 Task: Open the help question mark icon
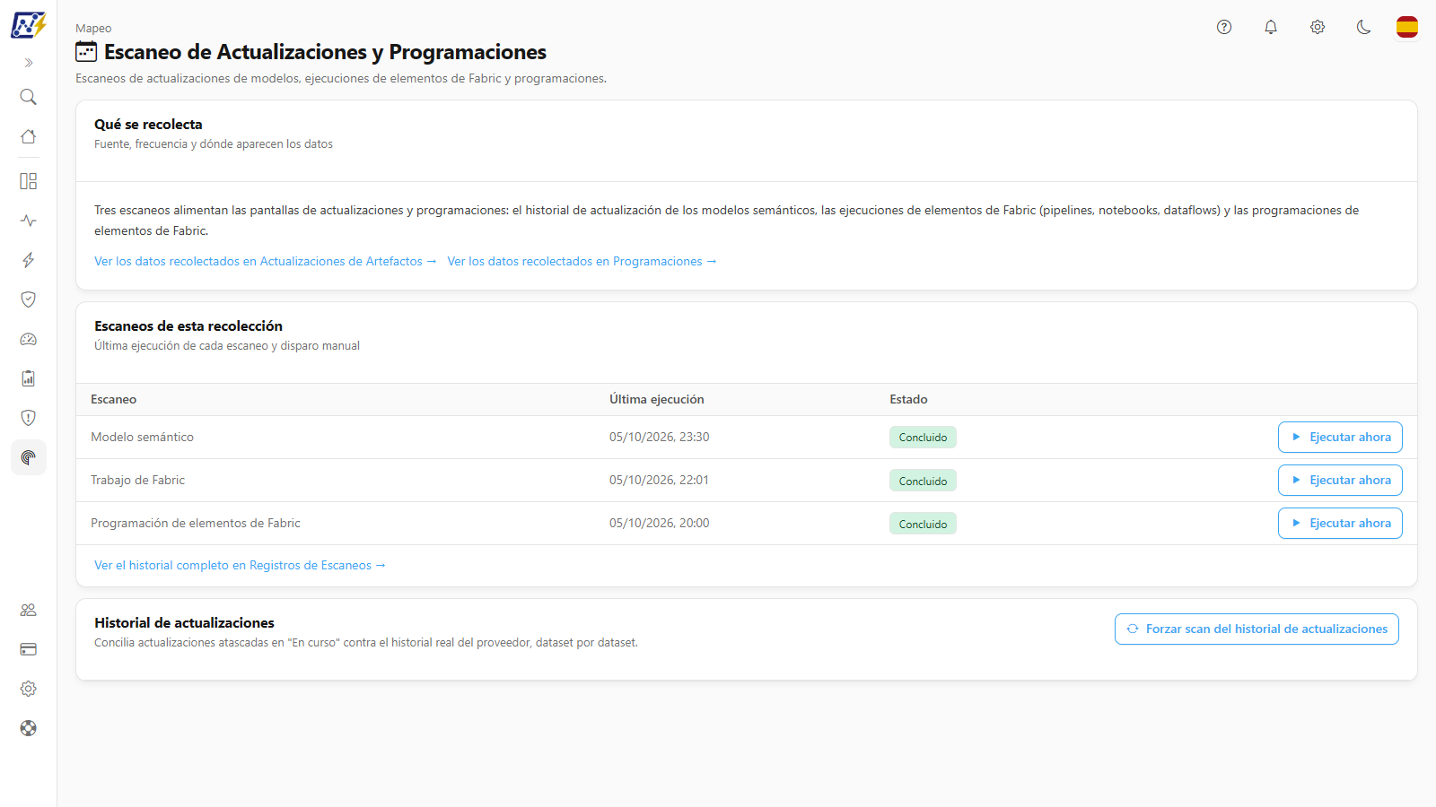tap(1224, 27)
